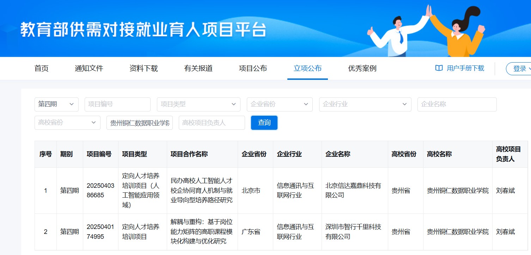
Task: Expand the 企业省份 province dropdown
Action: coord(280,104)
